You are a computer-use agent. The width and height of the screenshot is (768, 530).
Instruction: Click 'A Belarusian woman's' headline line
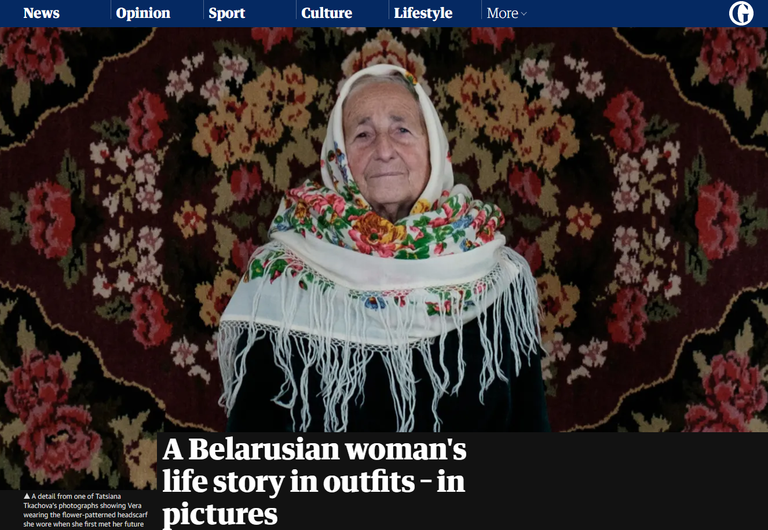pyautogui.click(x=314, y=450)
